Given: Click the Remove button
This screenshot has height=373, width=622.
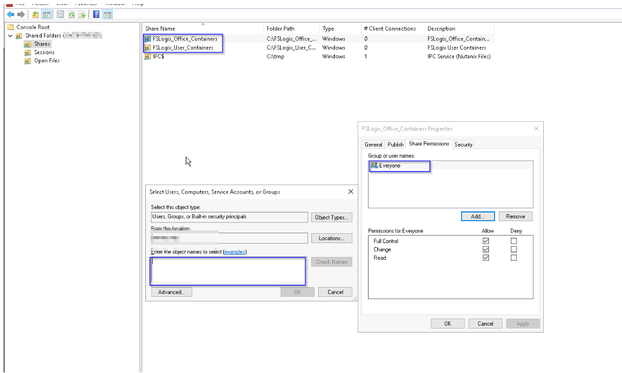Looking at the screenshot, I should coord(516,216).
